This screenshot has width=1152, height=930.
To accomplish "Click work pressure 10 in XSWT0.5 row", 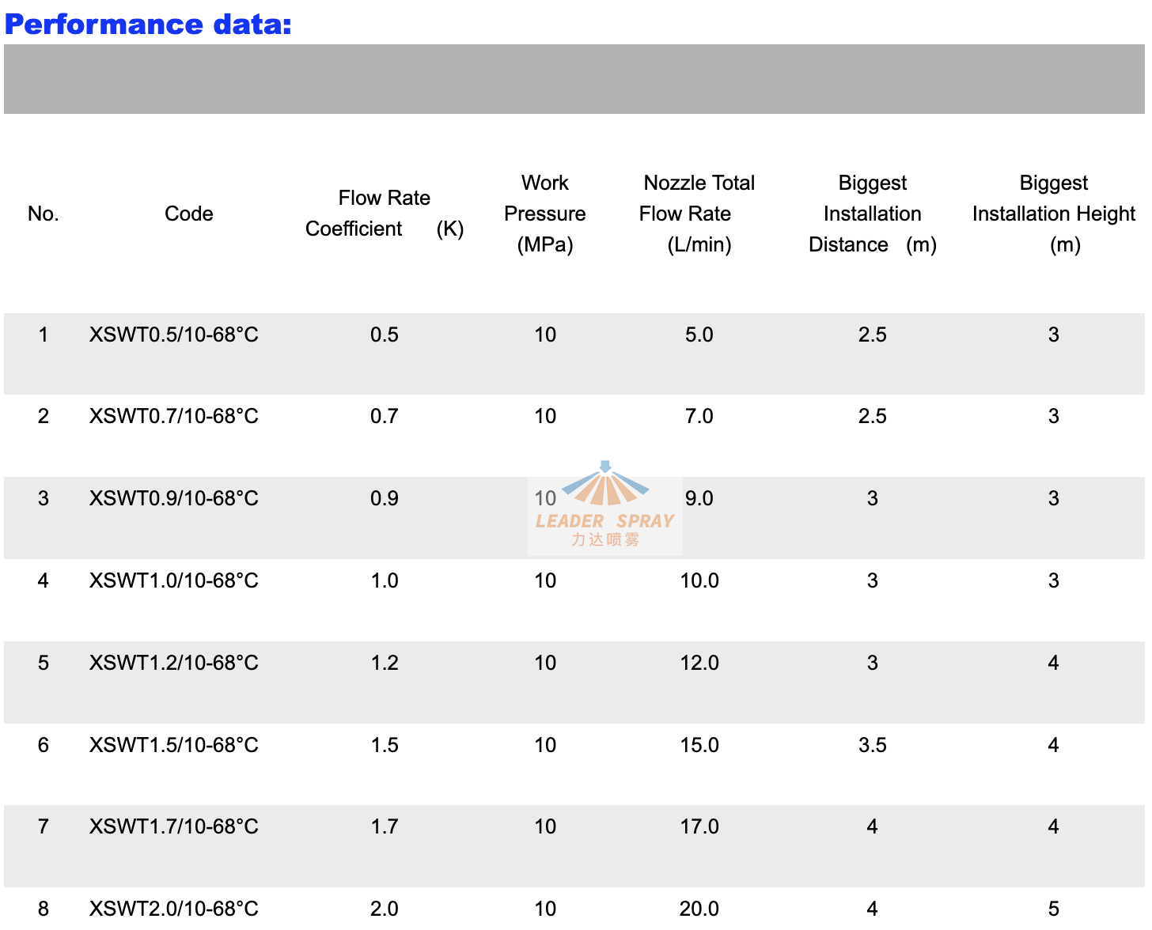I will coord(545,335).
